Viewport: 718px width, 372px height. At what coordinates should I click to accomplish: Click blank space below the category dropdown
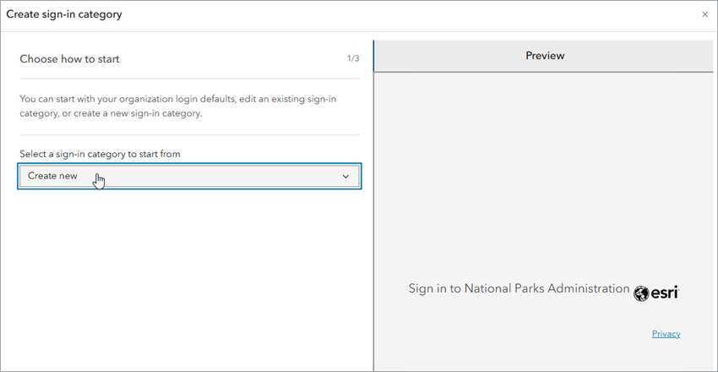click(x=190, y=271)
